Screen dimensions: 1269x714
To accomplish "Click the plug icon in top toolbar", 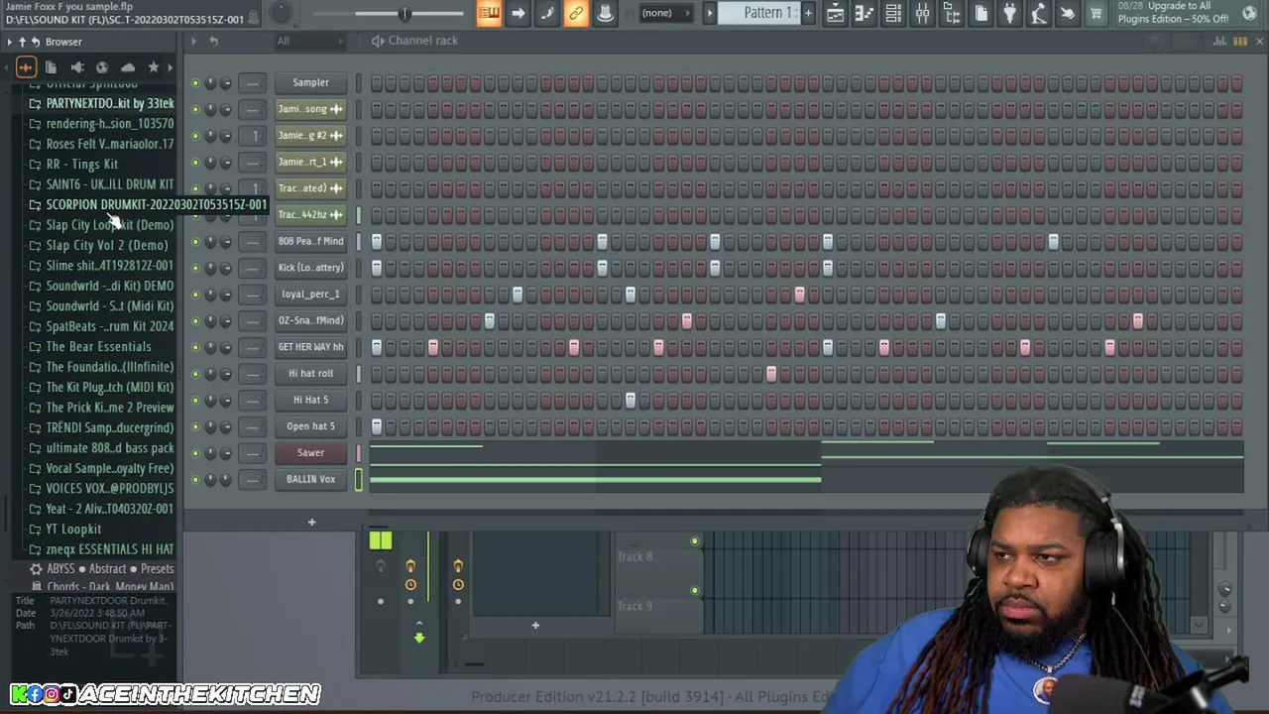I will [1009, 13].
